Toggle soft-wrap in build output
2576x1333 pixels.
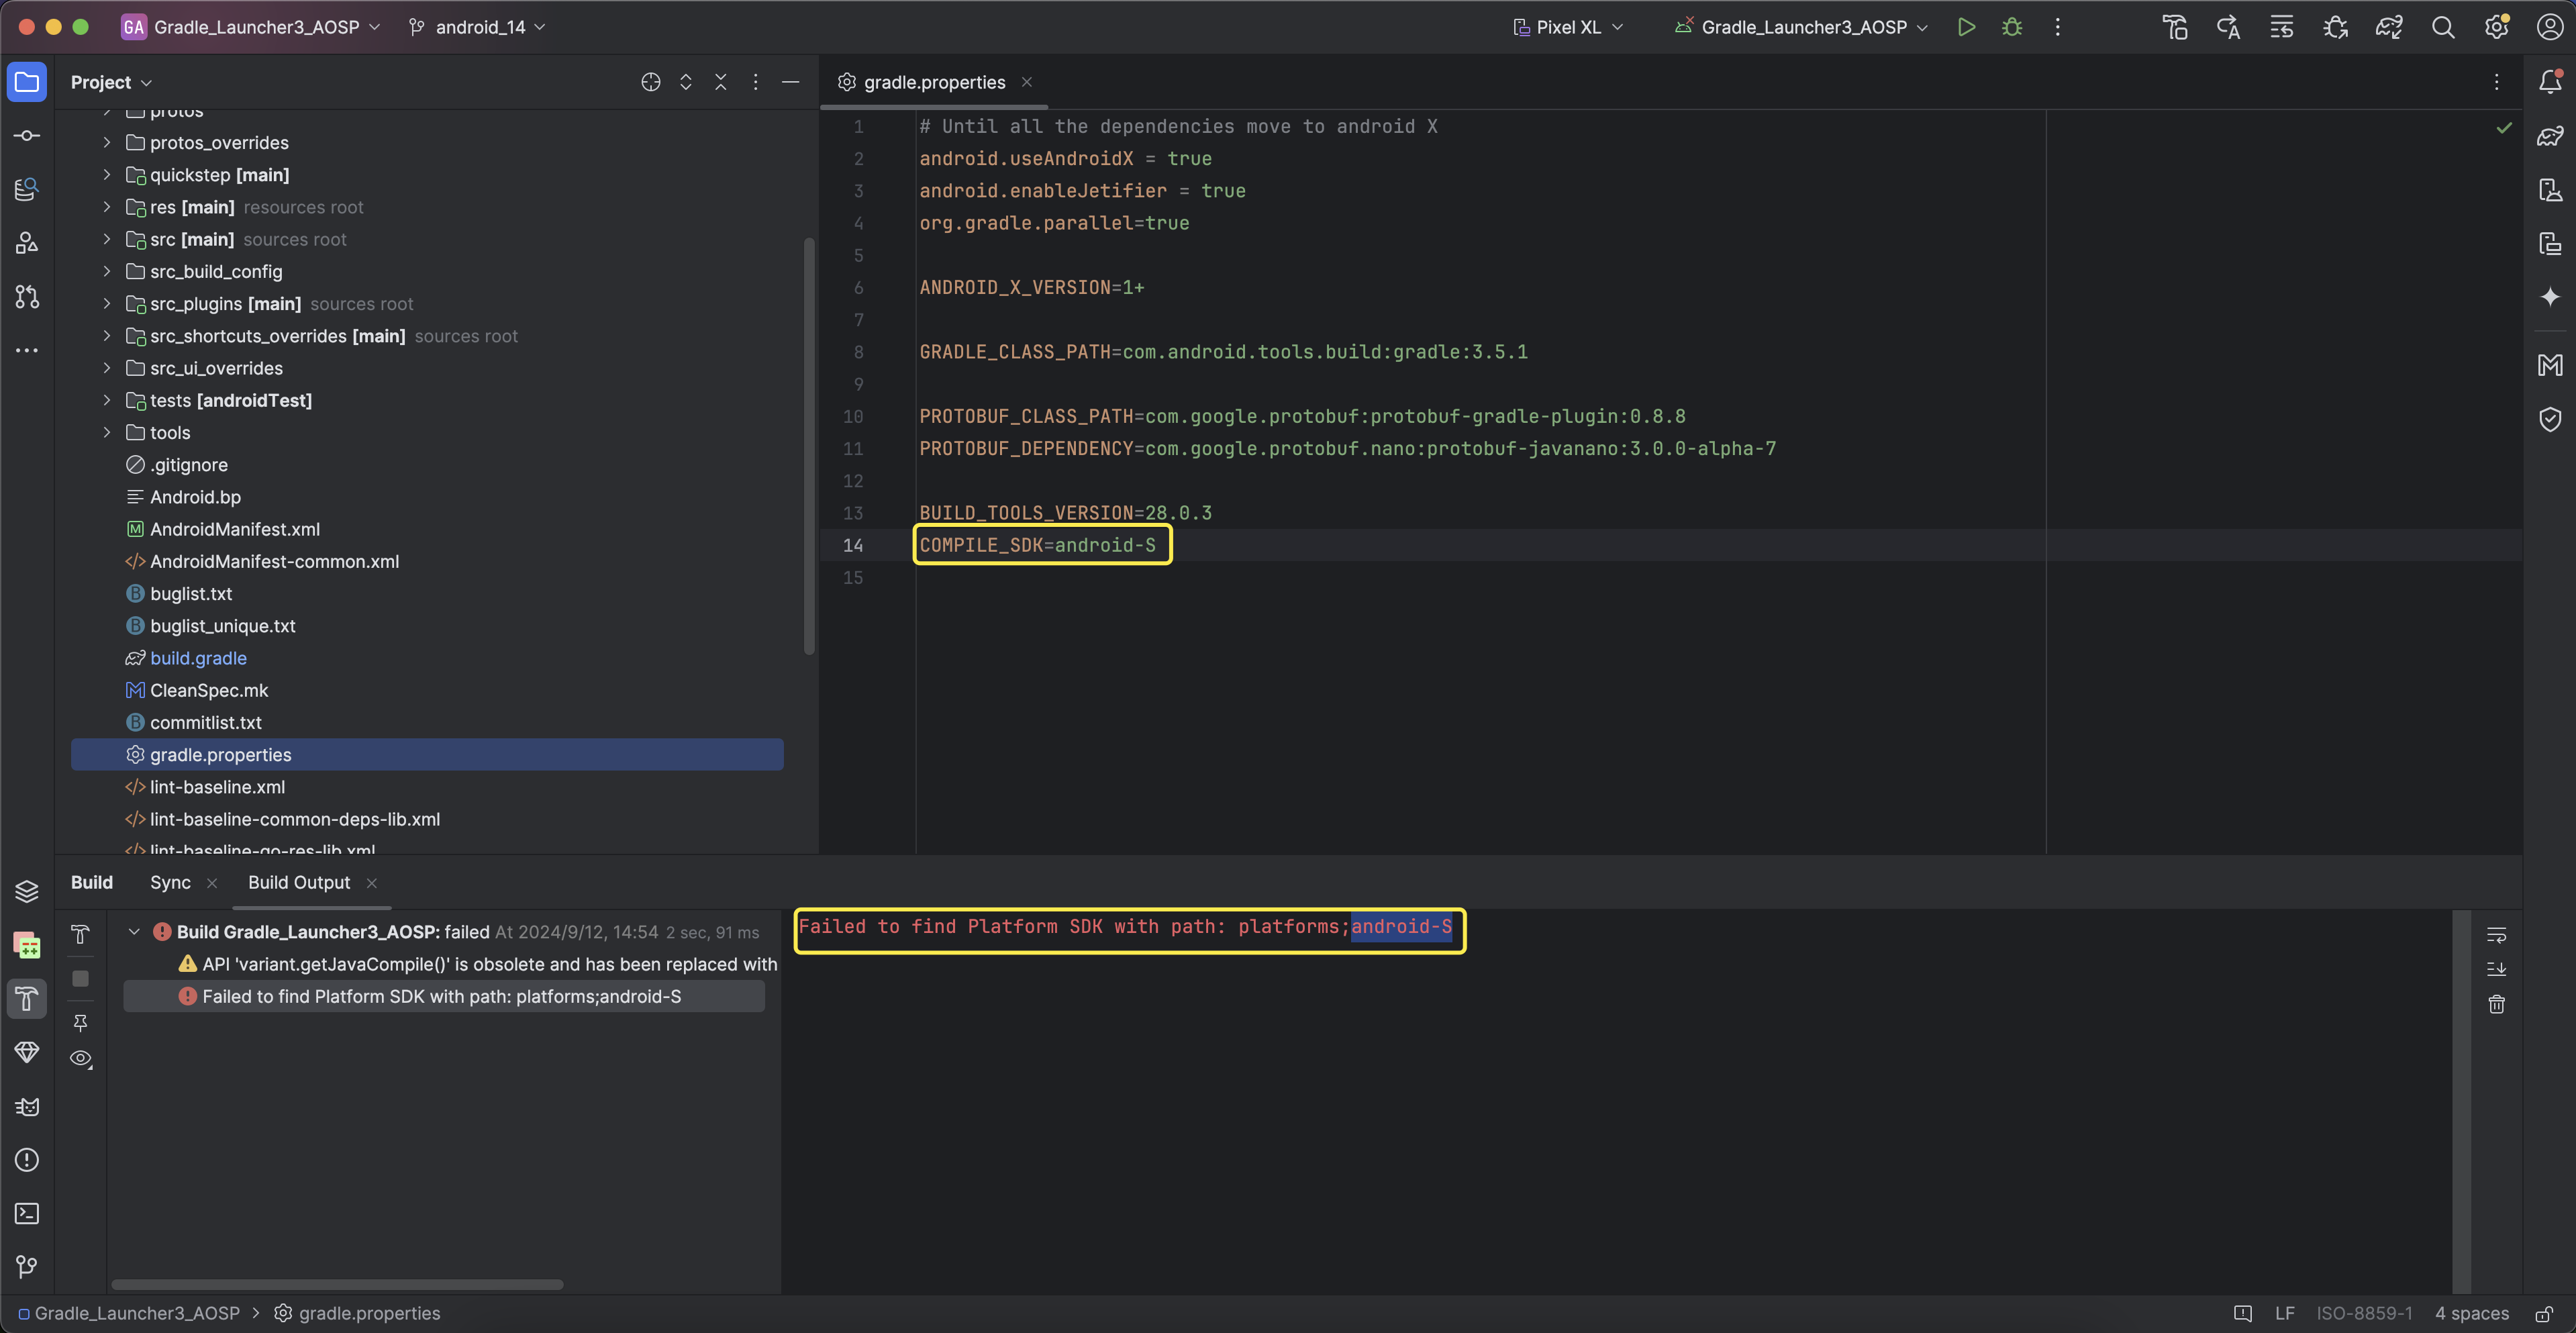pyautogui.click(x=2496, y=935)
